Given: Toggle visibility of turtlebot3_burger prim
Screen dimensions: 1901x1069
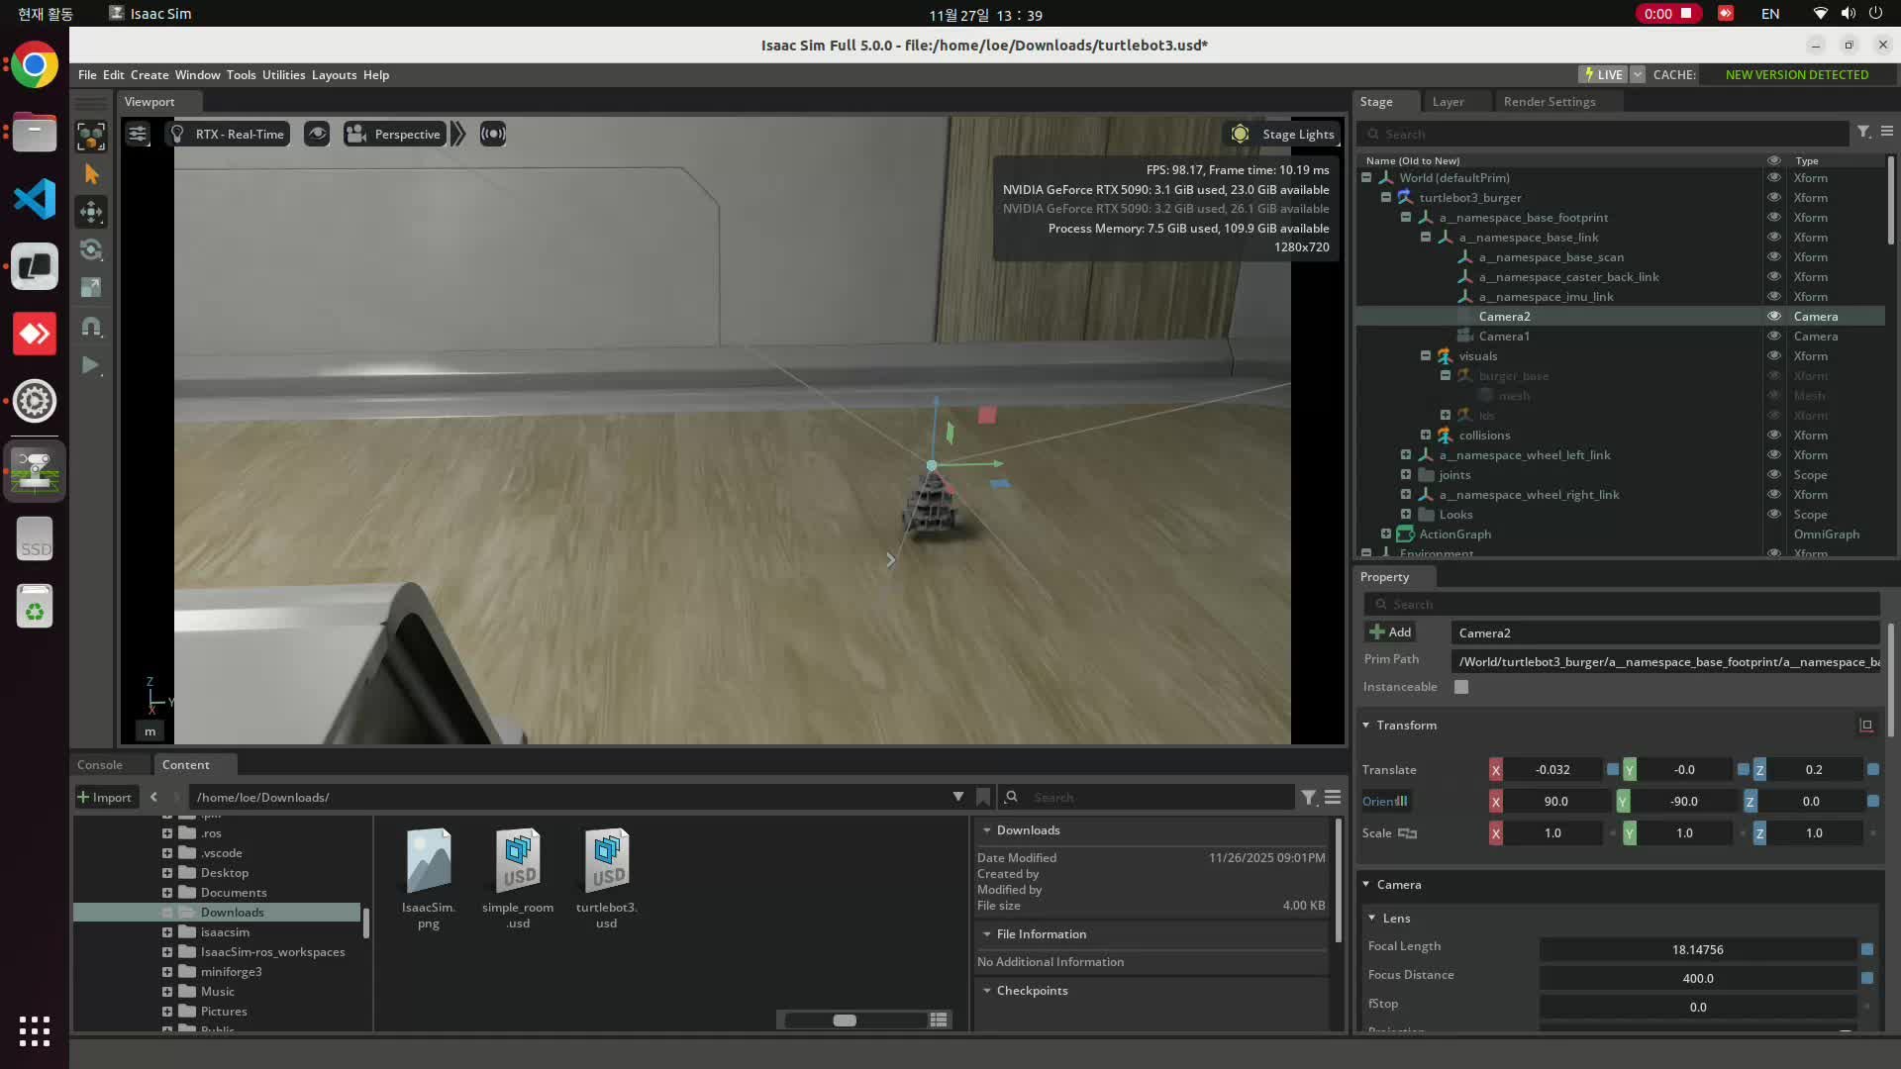Looking at the screenshot, I should 1773,198.
